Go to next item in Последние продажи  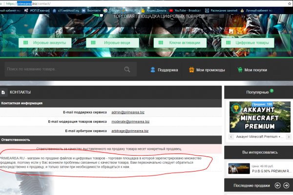click(286, 185)
